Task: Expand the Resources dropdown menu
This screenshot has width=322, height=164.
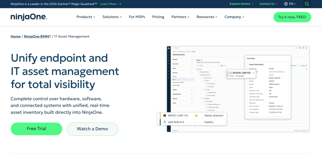Action: pos(207,17)
